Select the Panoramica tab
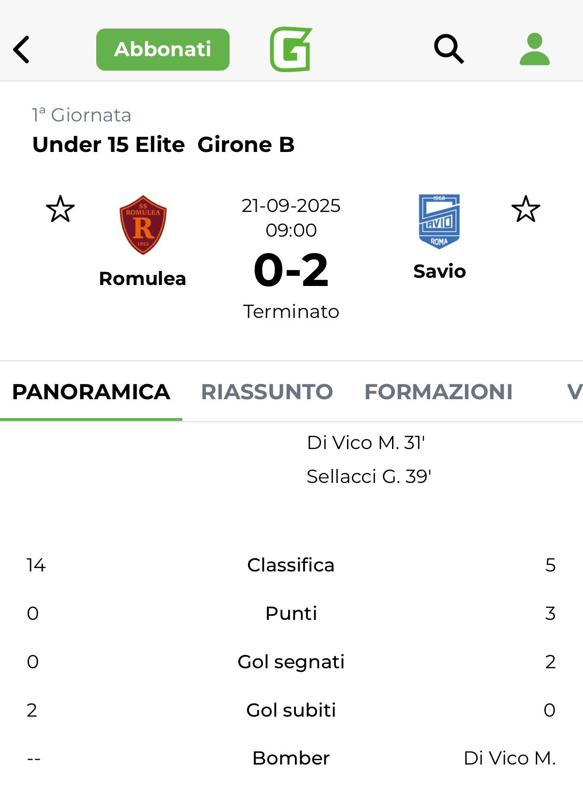 [91, 391]
